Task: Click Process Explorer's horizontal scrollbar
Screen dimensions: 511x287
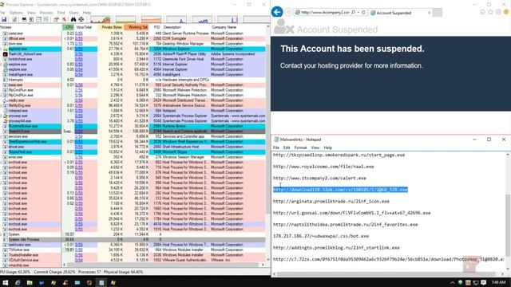Action: pyautogui.click(x=163, y=265)
